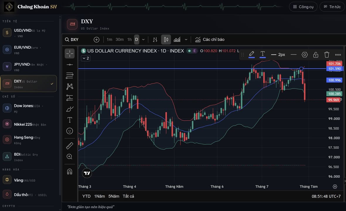346x211 pixels.
Task: Open the Fibonacci retracement tool
Action: coord(69,76)
